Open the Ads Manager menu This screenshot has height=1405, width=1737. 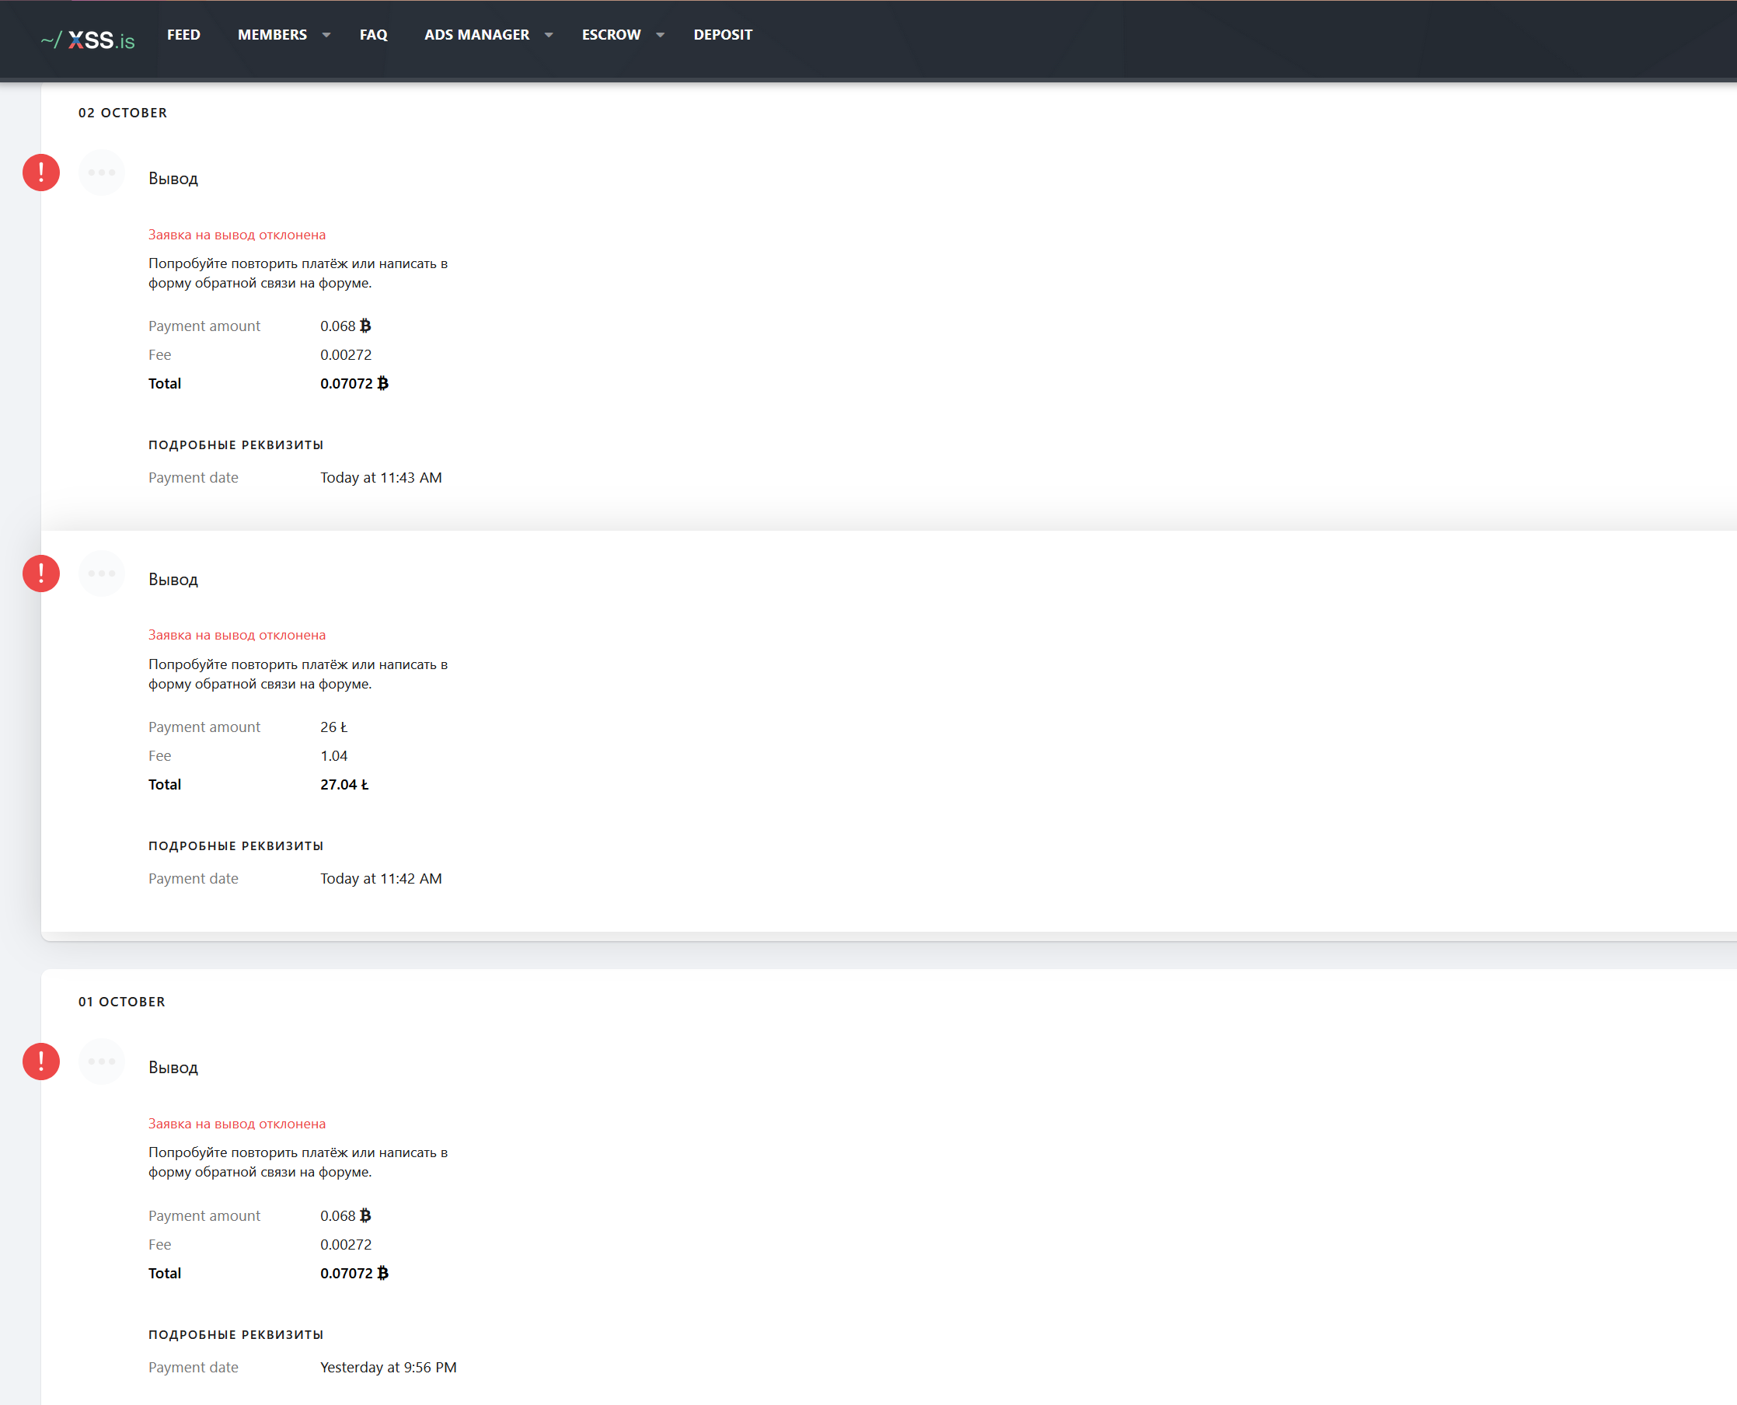(476, 35)
